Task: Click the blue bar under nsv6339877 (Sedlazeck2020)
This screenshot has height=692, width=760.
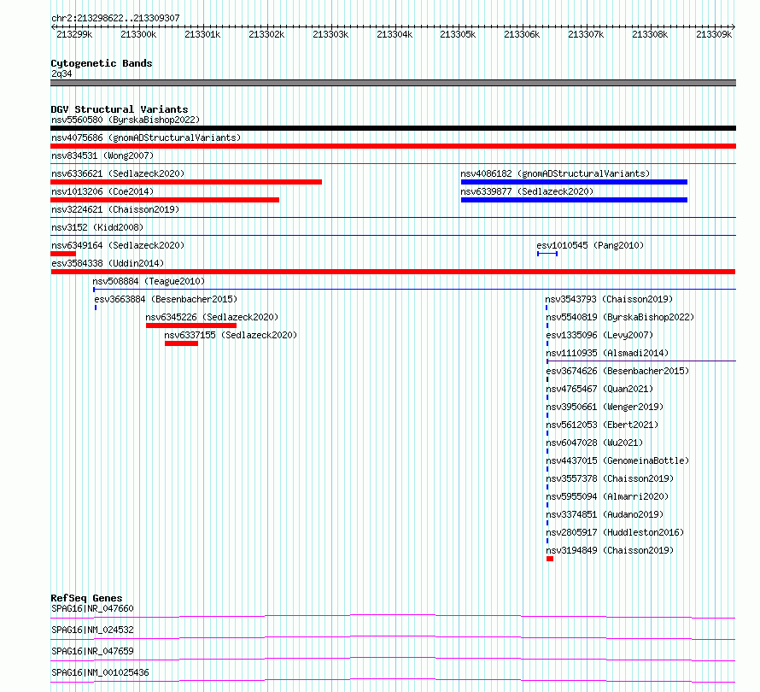Action: coord(574,200)
